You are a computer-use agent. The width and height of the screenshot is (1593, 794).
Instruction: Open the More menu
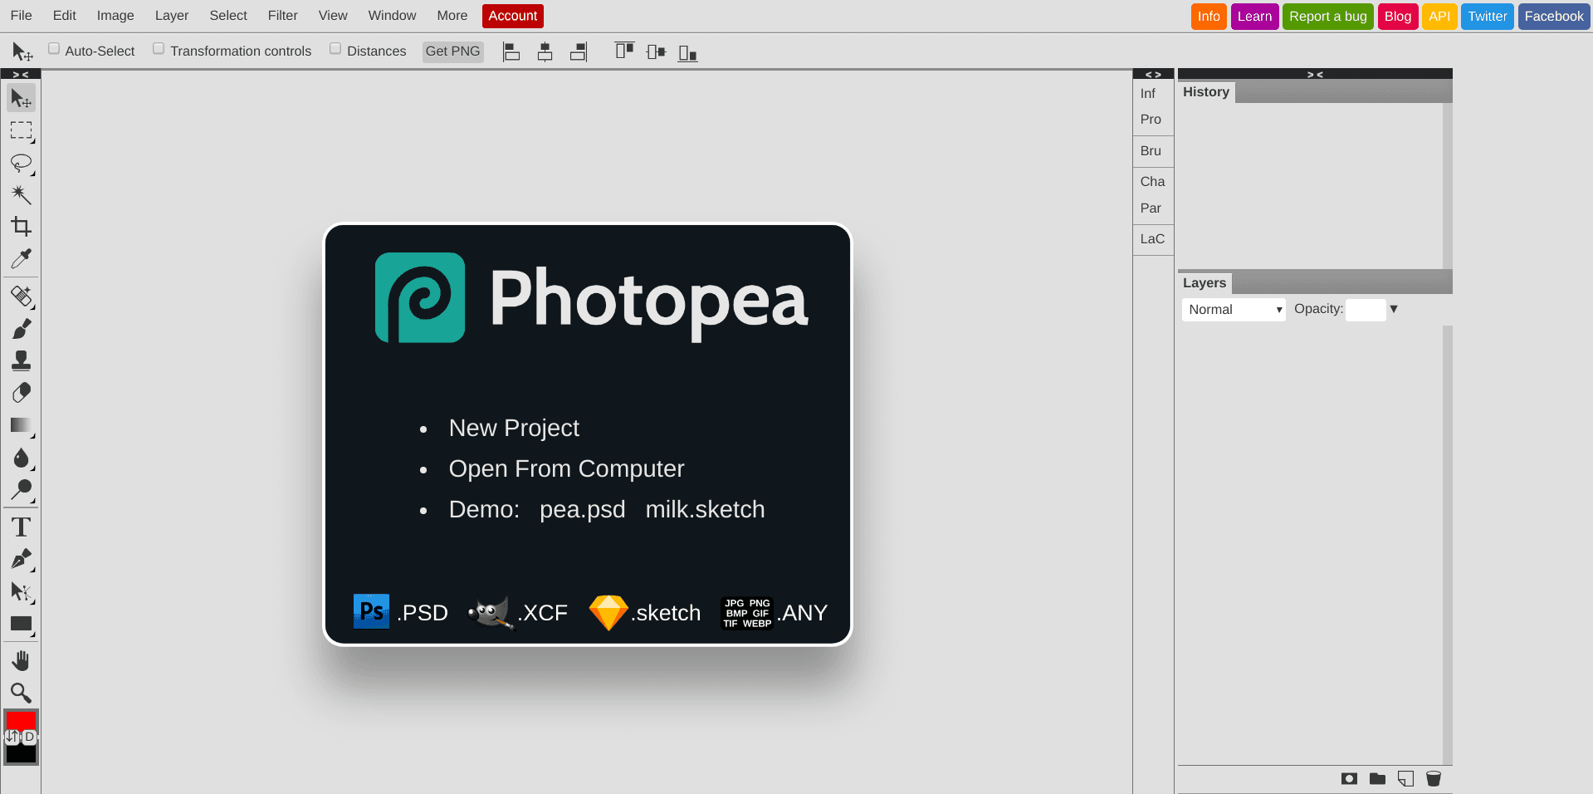(x=452, y=16)
